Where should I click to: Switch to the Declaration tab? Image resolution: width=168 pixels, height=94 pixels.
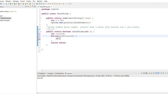[x=59, y=73]
